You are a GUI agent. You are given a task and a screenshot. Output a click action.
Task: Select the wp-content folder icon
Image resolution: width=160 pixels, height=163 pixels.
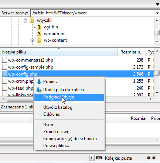click(39, 40)
